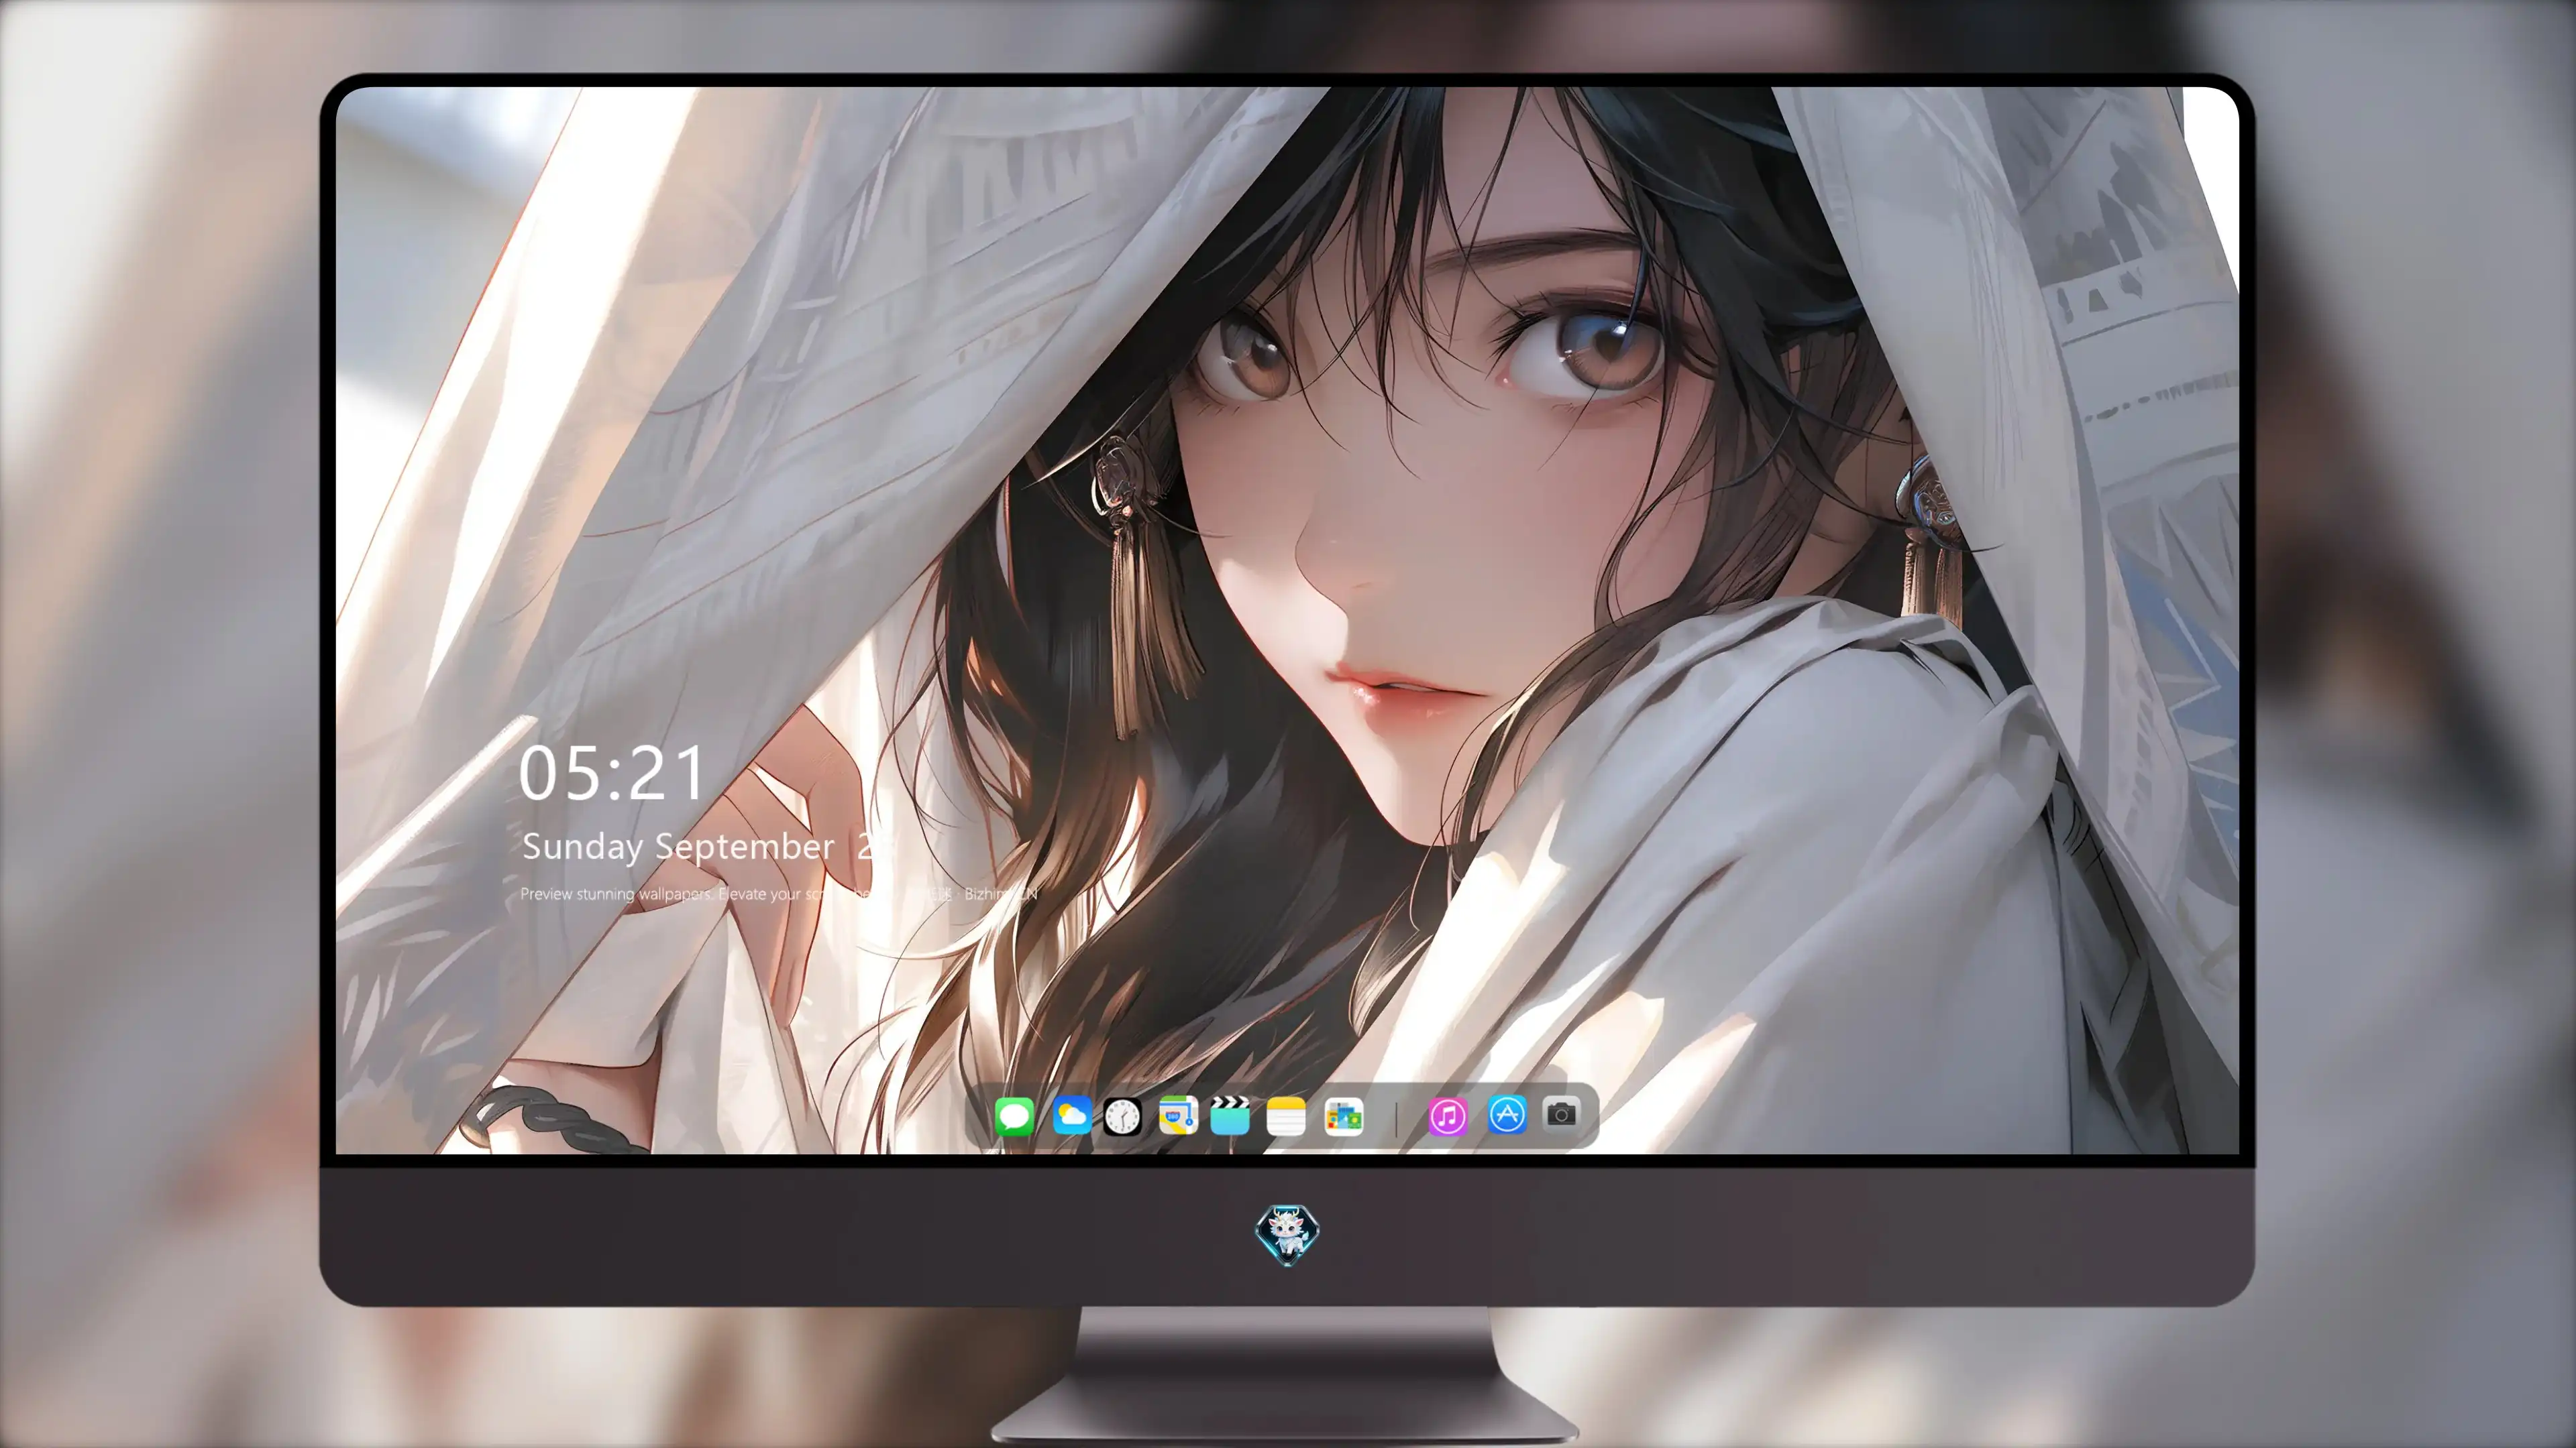
Task: Open the Photos collage app icon
Action: click(1343, 1116)
